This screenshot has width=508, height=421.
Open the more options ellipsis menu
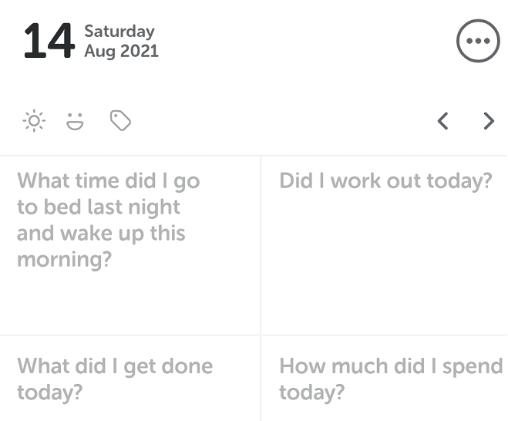478,42
